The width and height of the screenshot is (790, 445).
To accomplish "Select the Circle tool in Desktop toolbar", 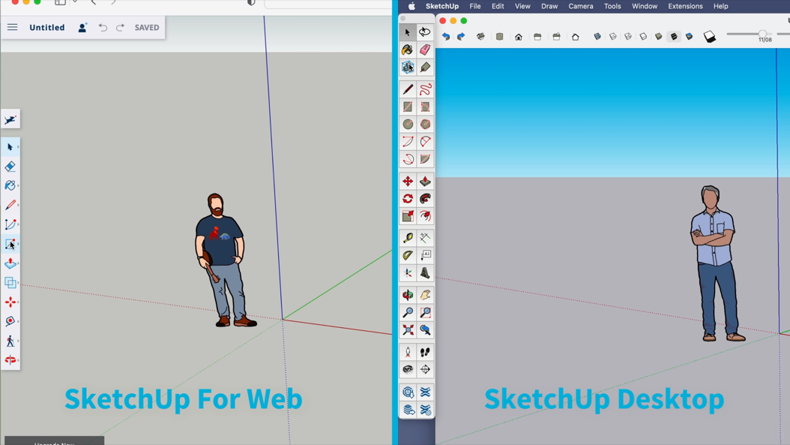I will pyautogui.click(x=408, y=124).
